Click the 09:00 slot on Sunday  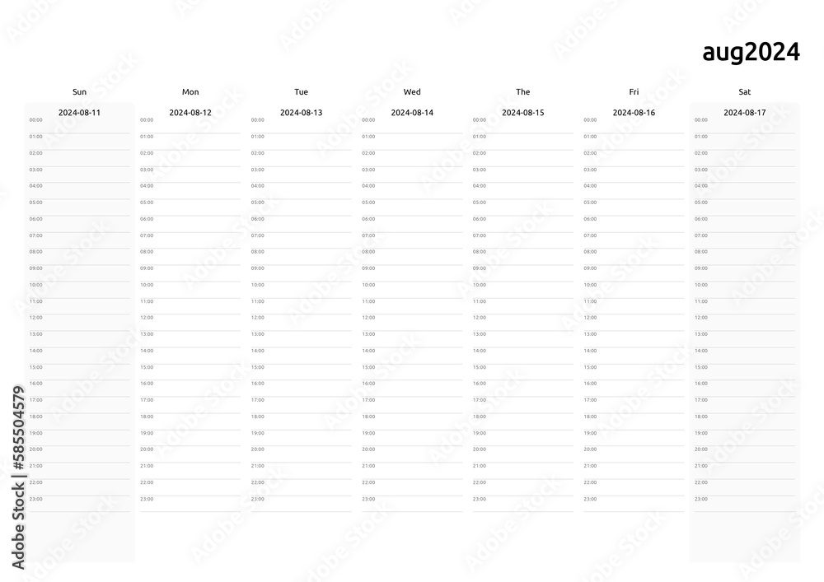[79, 273]
